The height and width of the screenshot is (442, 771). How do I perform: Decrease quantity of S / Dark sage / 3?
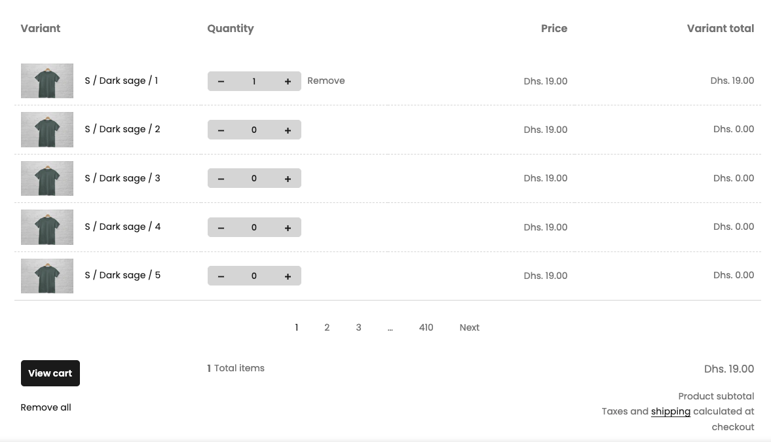point(221,178)
